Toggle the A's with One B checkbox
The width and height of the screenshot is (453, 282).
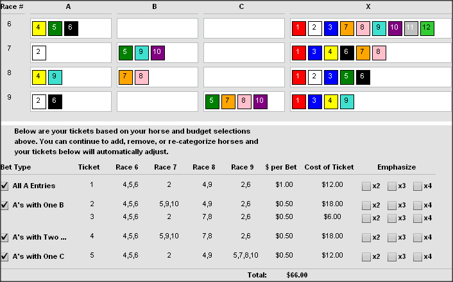[5, 205]
